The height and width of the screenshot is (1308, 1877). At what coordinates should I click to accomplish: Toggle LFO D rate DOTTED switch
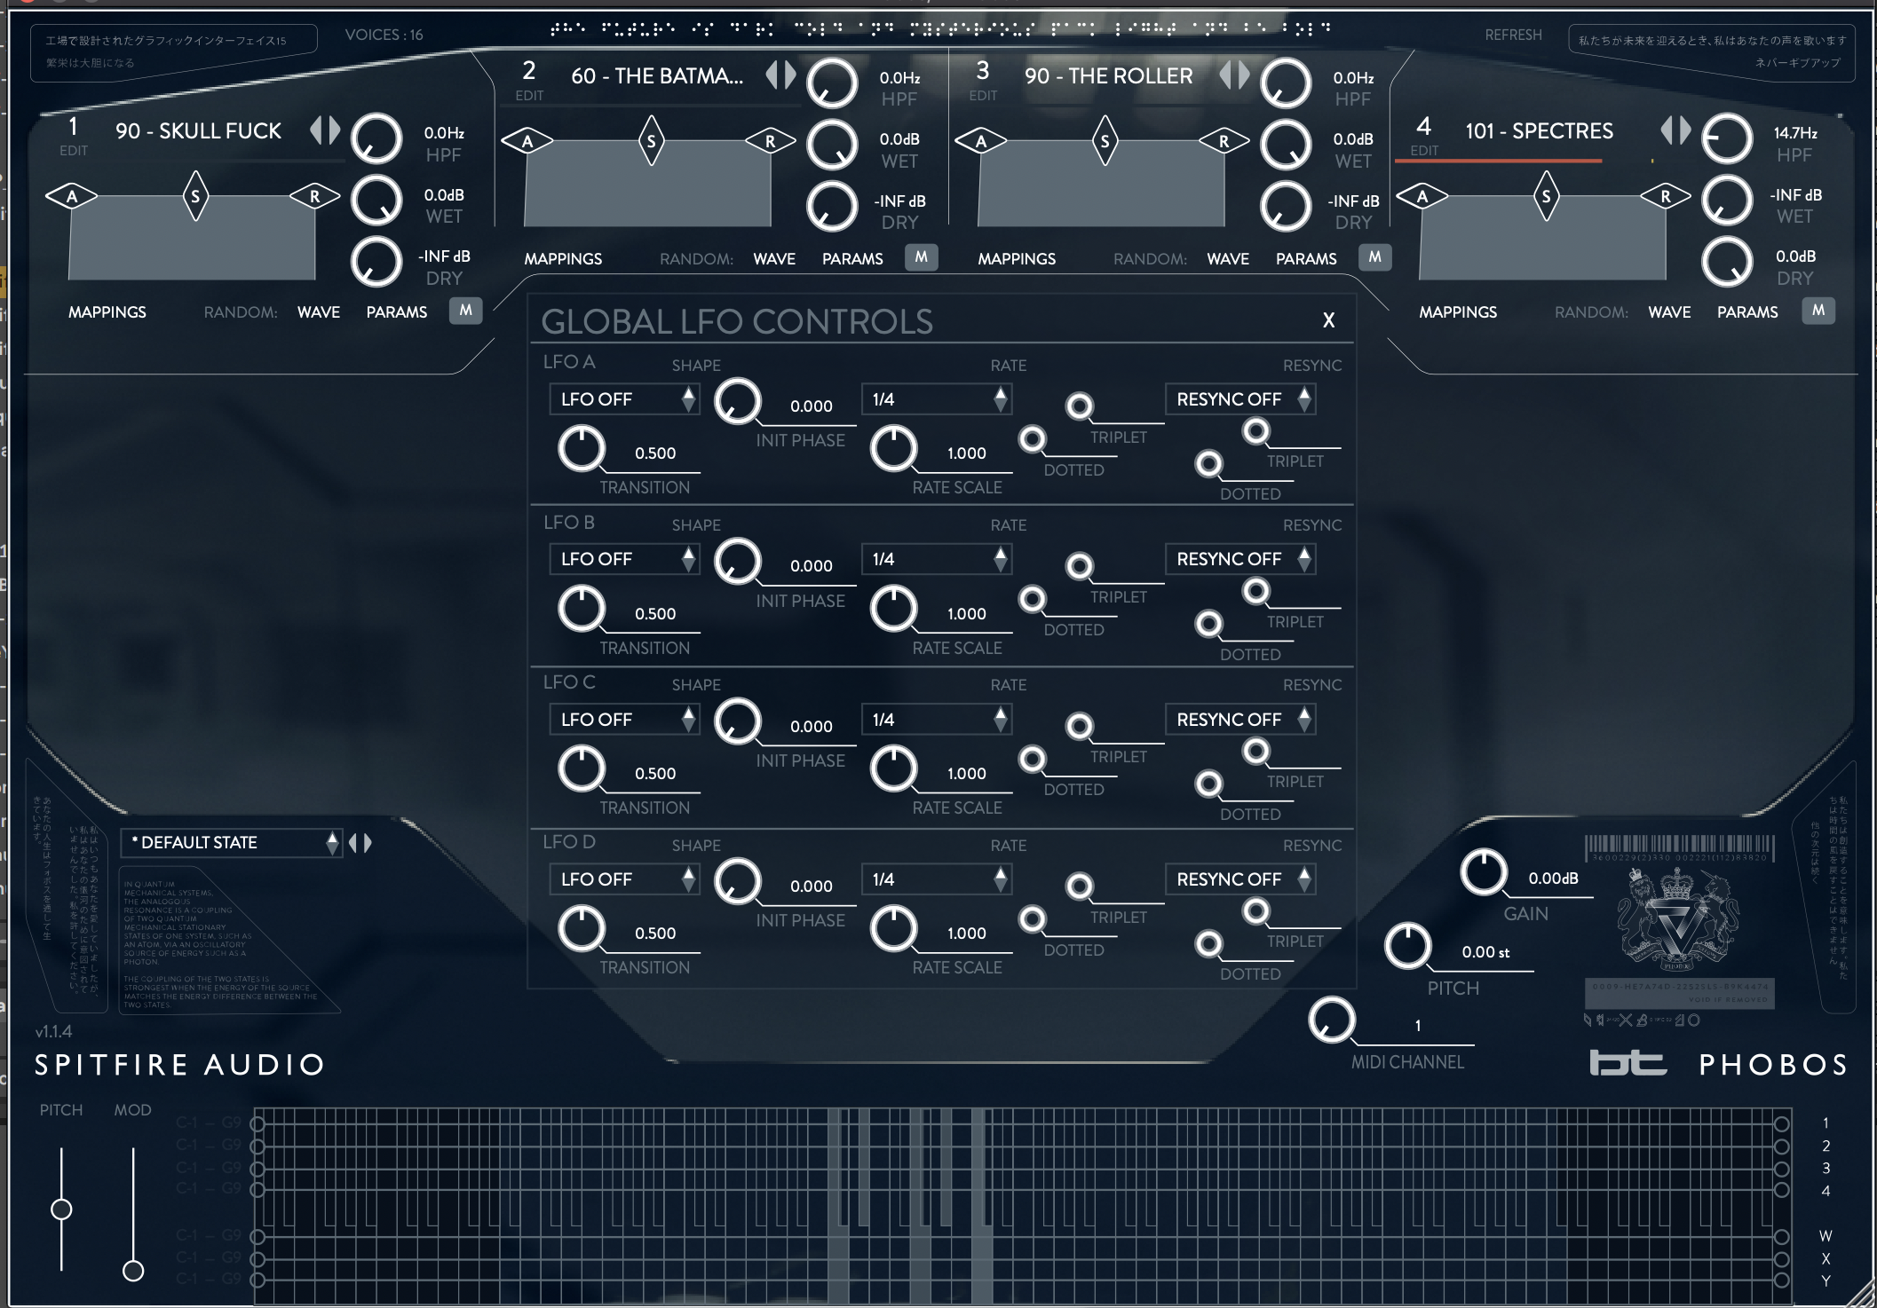click(x=1033, y=919)
